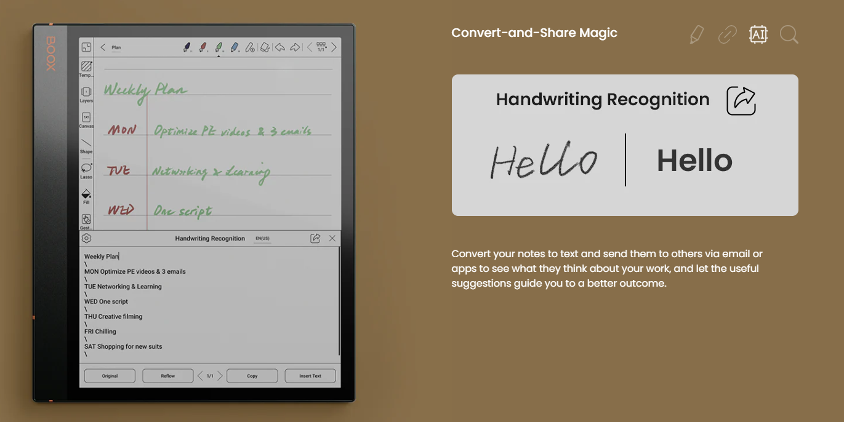This screenshot has width=844, height=422.
Task: Open the Layers panel
Action: pos(86,92)
